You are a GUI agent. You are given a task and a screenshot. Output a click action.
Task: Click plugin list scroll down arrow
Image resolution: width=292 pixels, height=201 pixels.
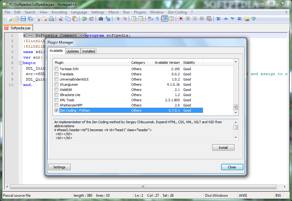(x=235, y=113)
